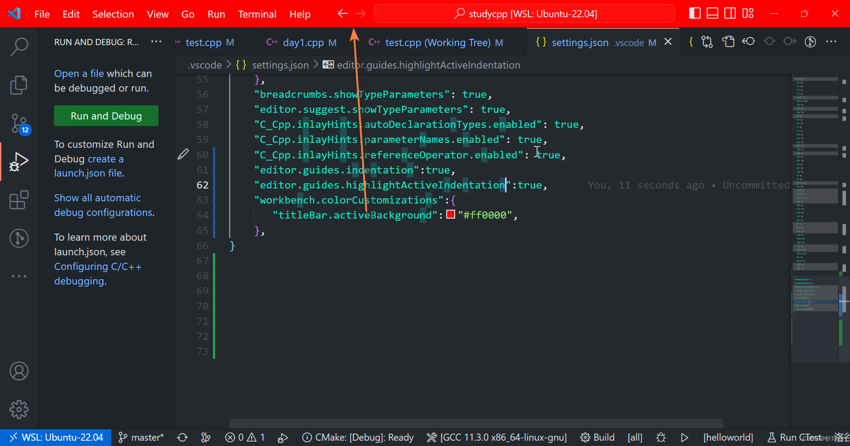Open the Help menu
The image size is (850, 446).
(300, 14)
